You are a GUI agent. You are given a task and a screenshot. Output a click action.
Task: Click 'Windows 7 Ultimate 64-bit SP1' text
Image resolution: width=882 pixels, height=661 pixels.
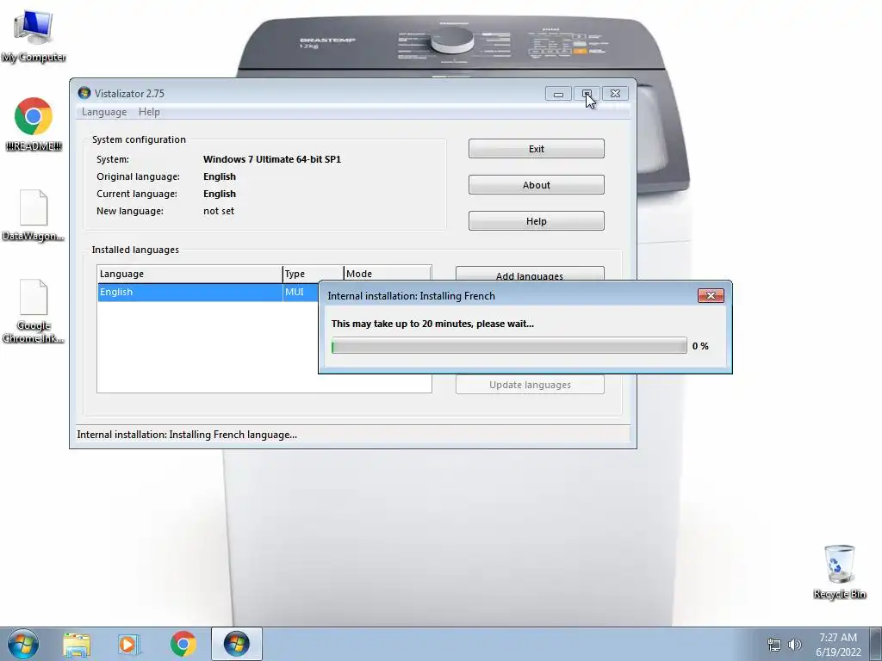coord(271,159)
